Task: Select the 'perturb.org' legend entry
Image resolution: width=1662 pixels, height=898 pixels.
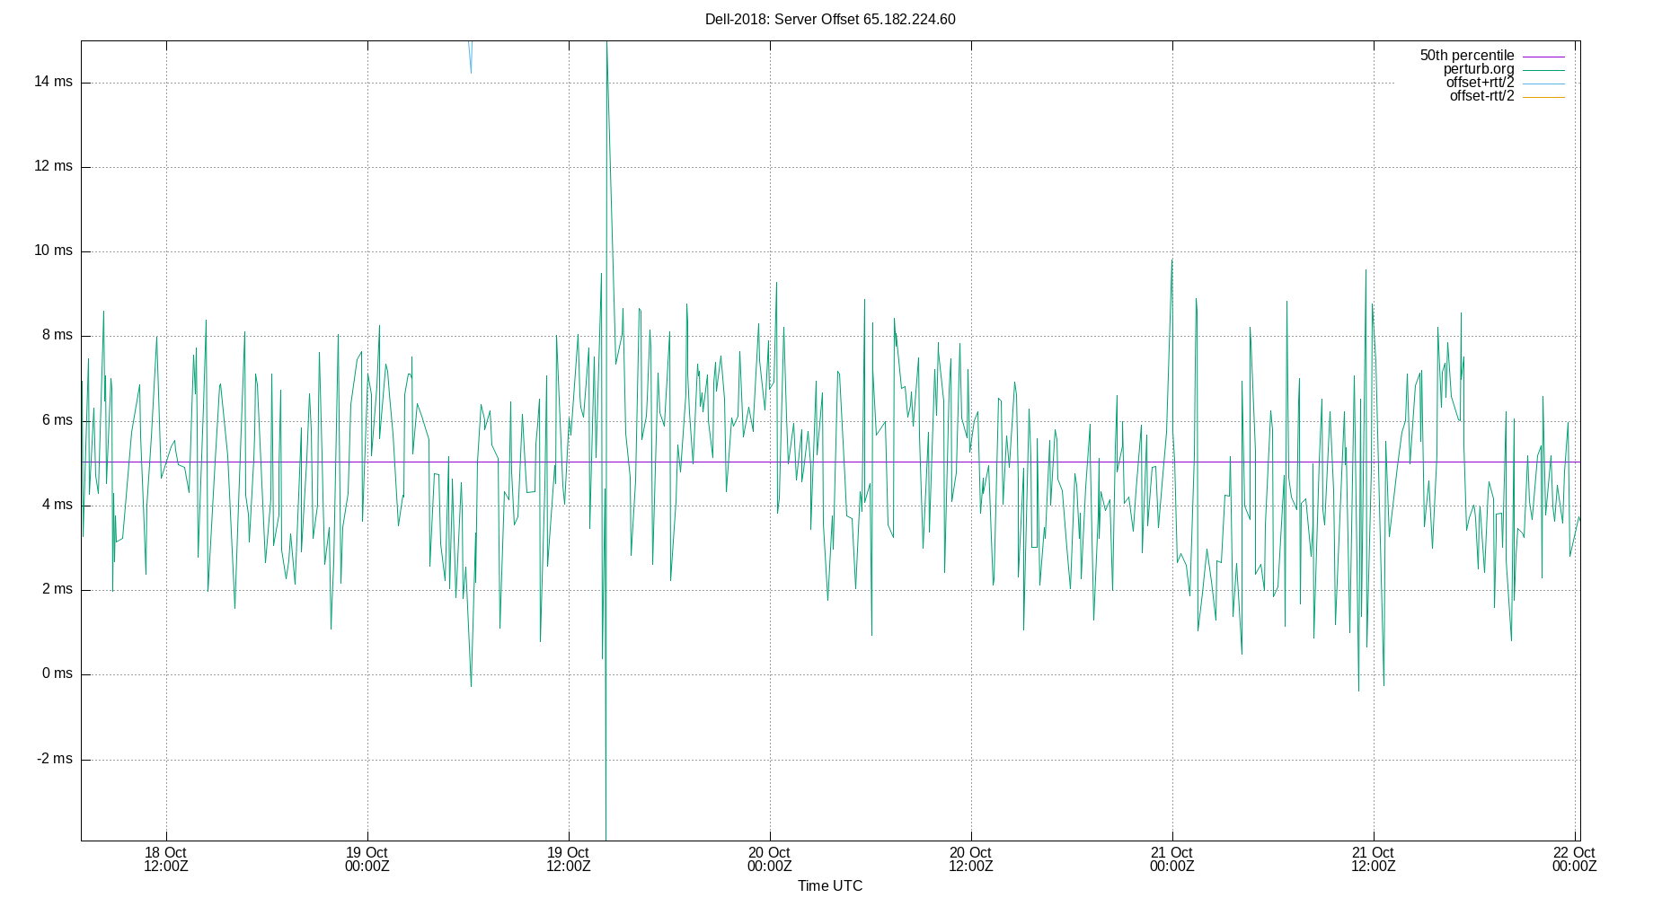Action: pyautogui.click(x=1479, y=69)
